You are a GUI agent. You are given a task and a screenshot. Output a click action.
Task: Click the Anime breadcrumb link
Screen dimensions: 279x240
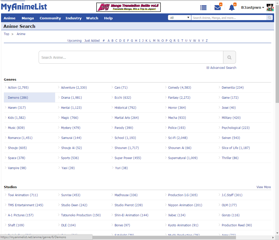pos(21,34)
